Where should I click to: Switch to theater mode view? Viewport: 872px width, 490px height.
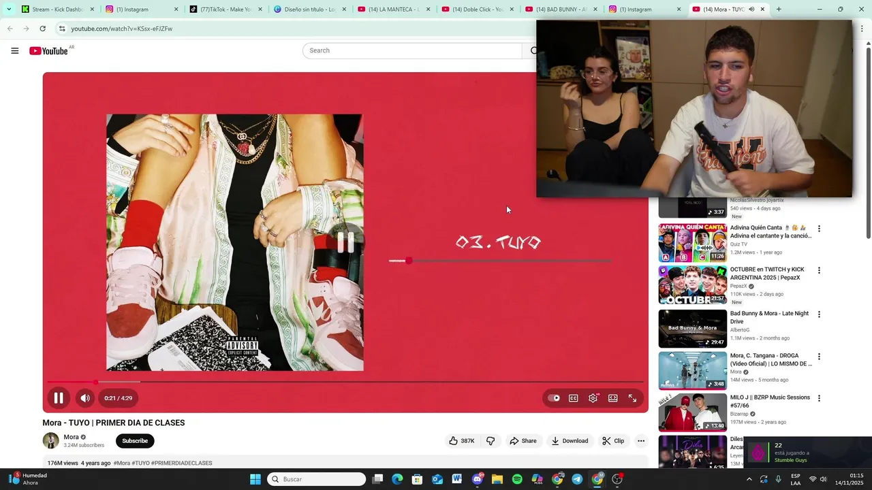pos(612,398)
